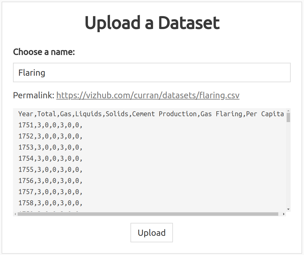Click the horizontal scrollbar left arrow
This screenshot has height=255, width=304.
tap(15, 214)
